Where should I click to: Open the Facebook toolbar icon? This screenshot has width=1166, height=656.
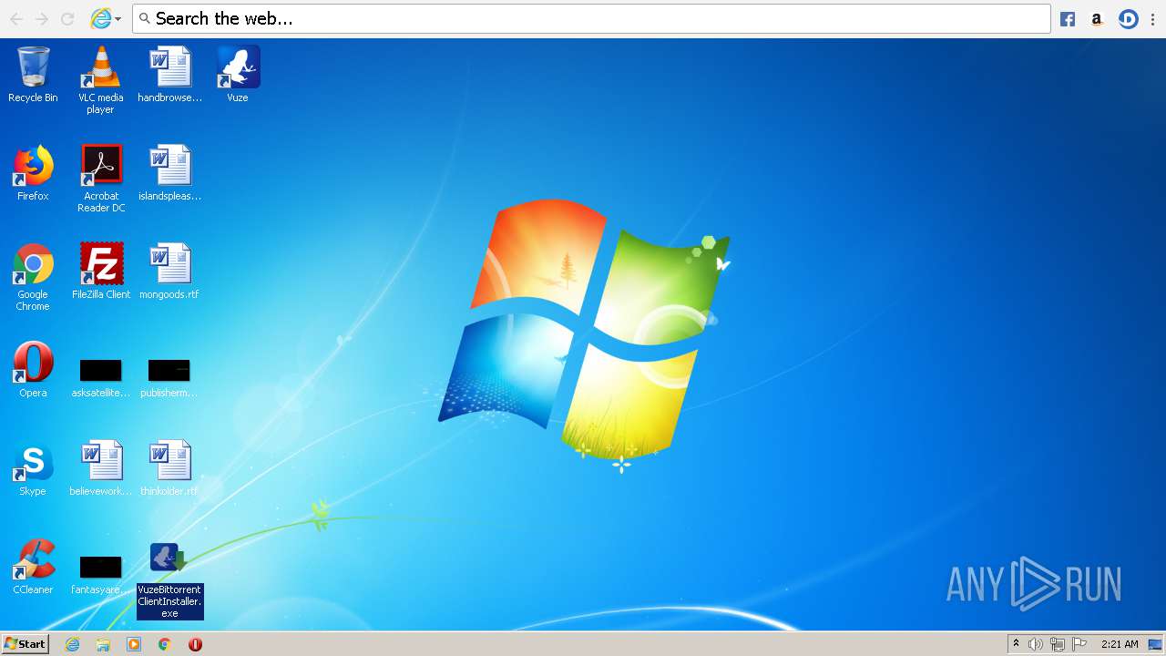tap(1068, 18)
